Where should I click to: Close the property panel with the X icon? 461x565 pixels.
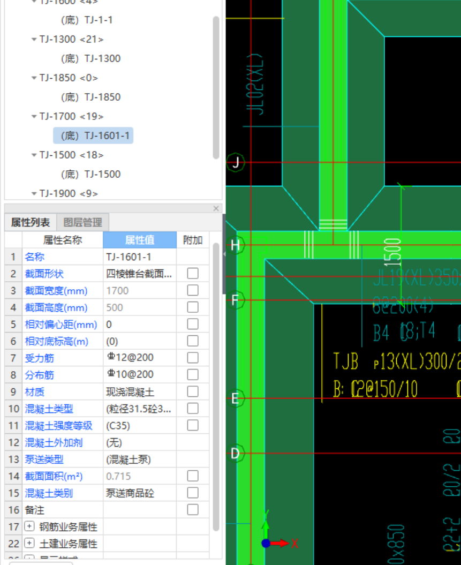216,208
